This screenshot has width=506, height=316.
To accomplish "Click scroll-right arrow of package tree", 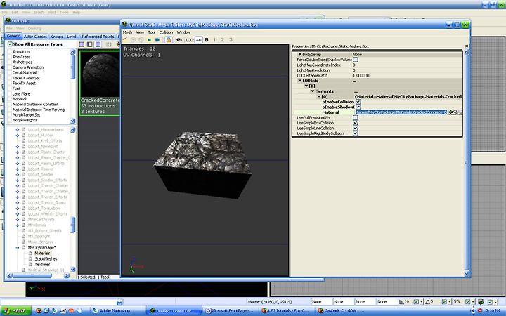I will click(66, 276).
